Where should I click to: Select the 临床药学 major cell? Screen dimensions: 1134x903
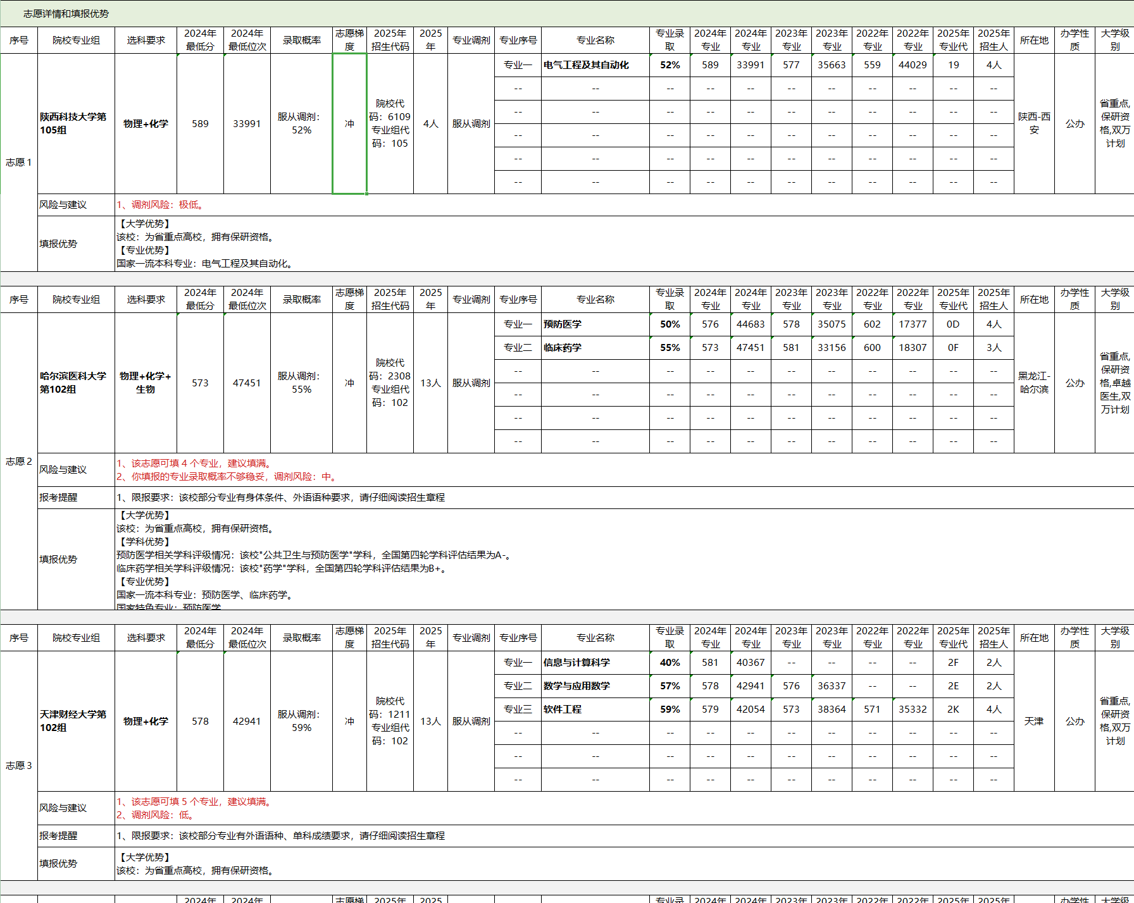(595, 348)
